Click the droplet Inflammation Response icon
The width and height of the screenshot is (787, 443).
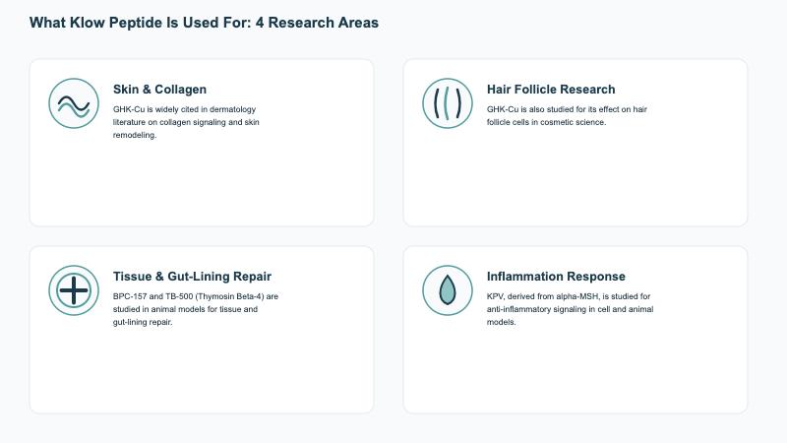point(448,290)
